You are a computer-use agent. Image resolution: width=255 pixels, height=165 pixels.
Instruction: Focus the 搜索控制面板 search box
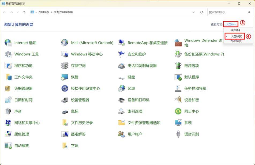pos(230,12)
